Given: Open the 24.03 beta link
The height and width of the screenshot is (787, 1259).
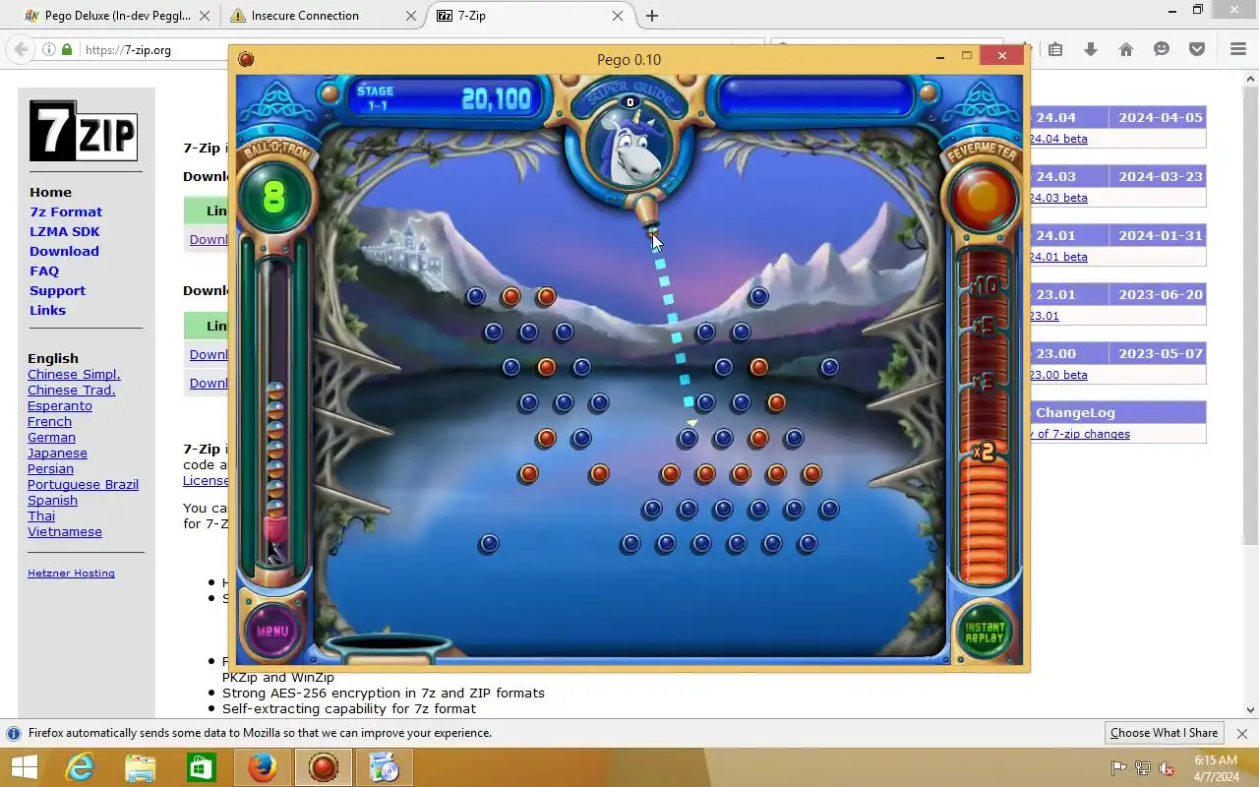Looking at the screenshot, I should click(1057, 198).
